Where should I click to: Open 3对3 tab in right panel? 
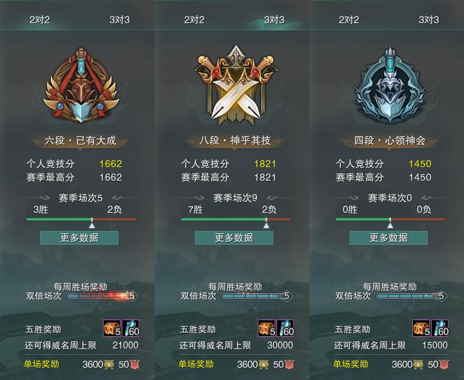point(429,20)
